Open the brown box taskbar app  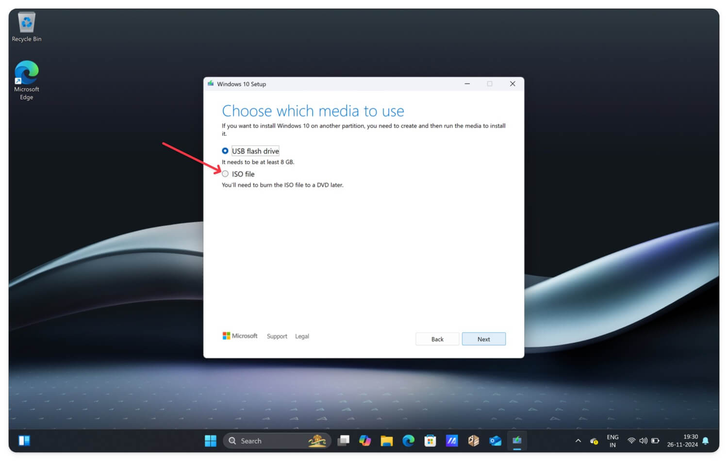click(474, 441)
